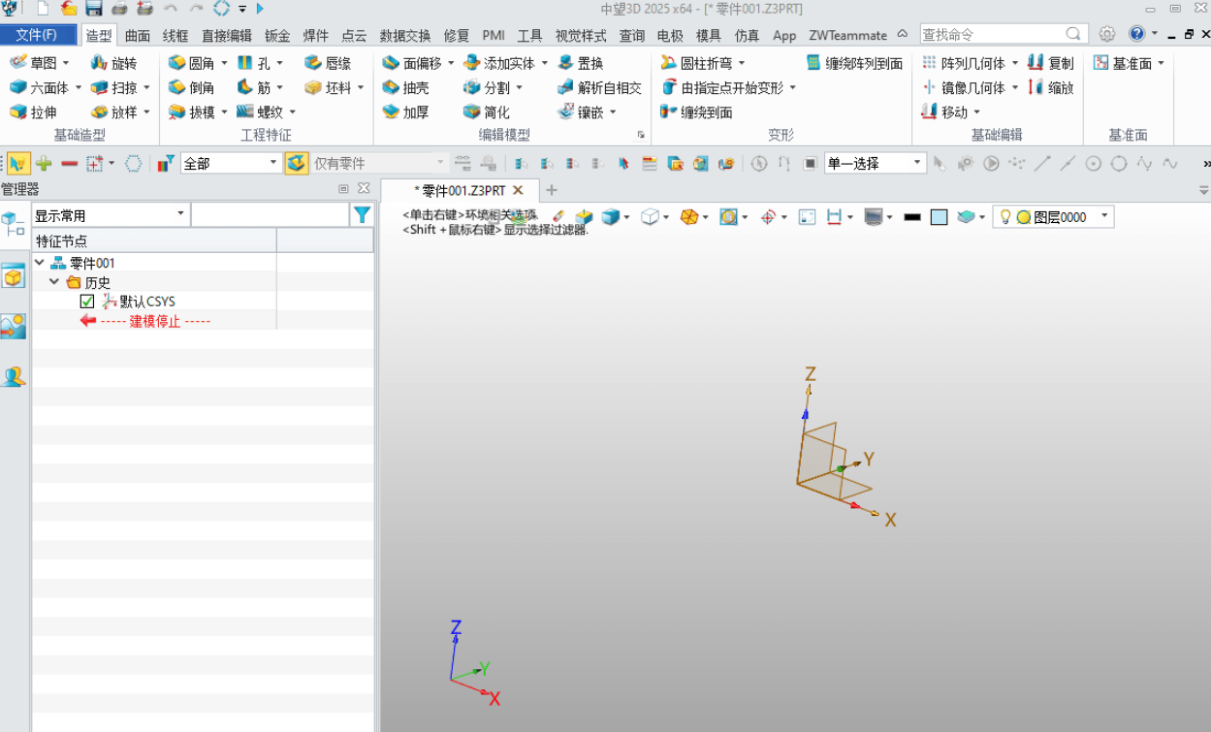The height and width of the screenshot is (732, 1211).
Task: Select the 放样 loft tool
Action: point(113,111)
